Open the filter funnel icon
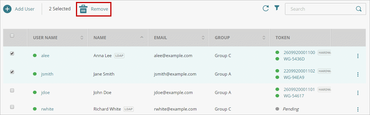Screen dimensions: 370x115 pyautogui.click(x=277, y=8)
